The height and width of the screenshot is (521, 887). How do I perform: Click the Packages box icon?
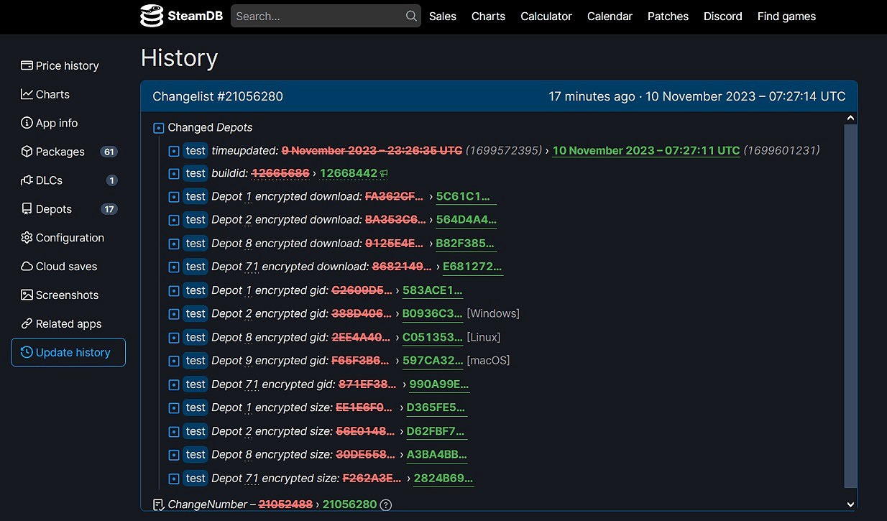27,152
